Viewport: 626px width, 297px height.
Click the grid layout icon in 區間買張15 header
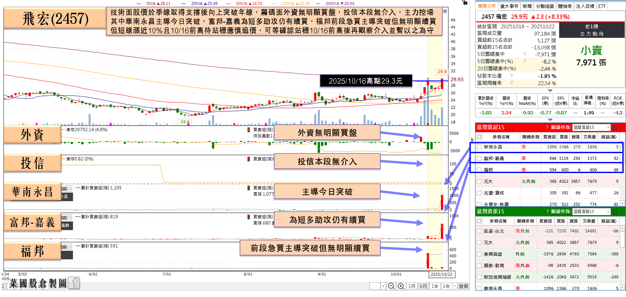(x=615, y=212)
